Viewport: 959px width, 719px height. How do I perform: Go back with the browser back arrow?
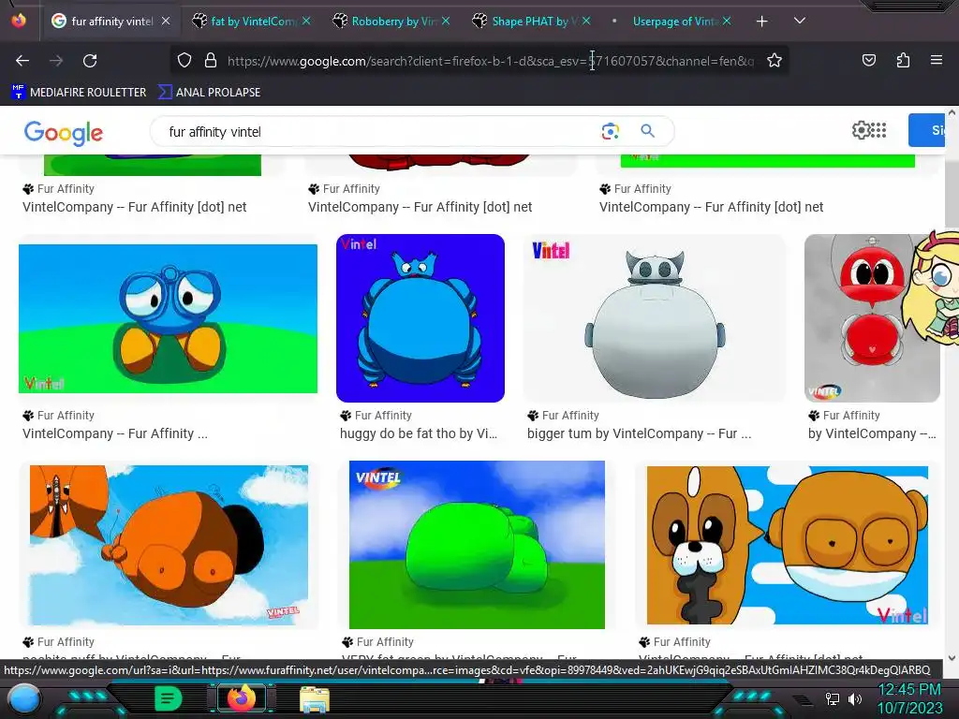tap(22, 61)
